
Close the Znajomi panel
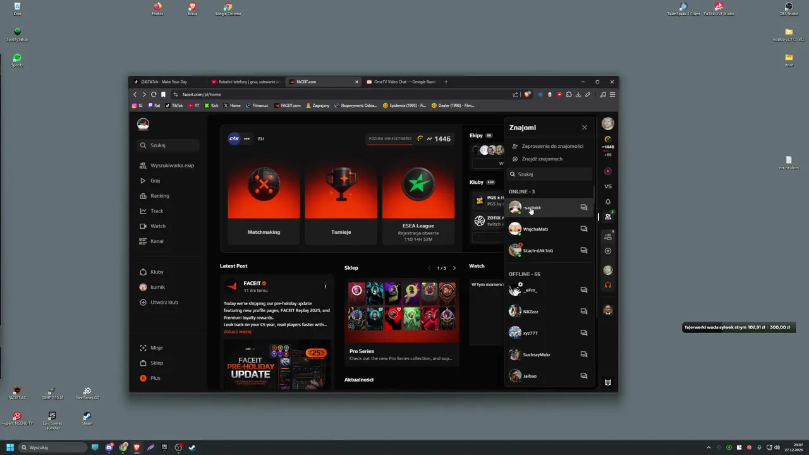coord(585,127)
